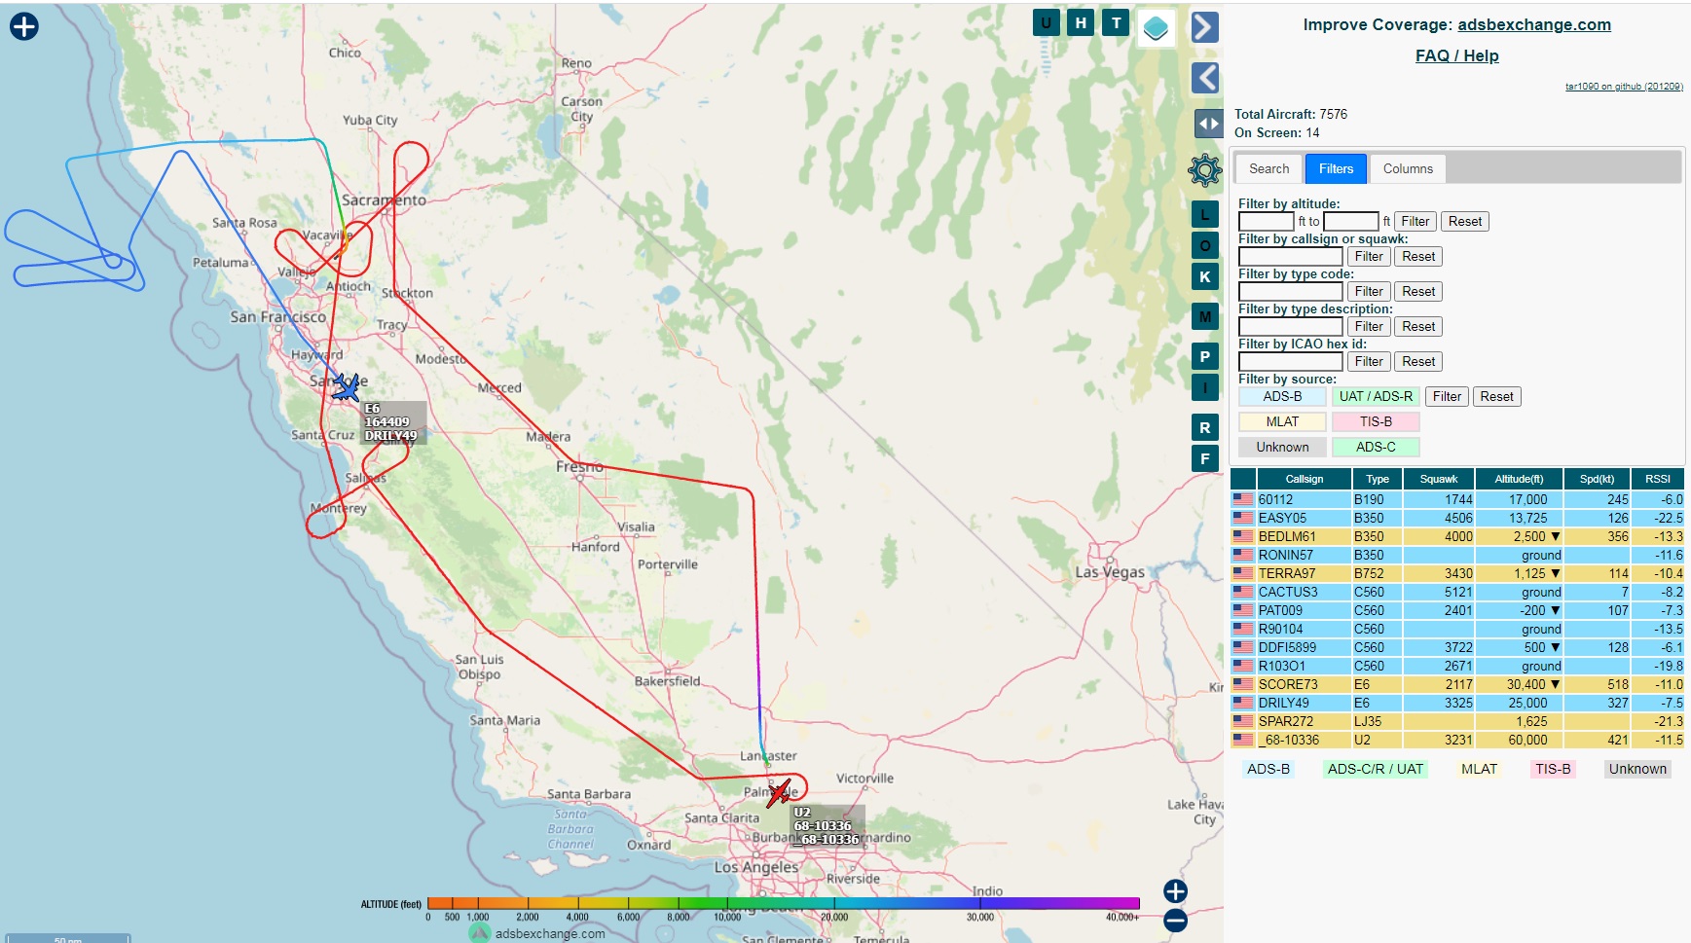Zoom in with the bottom plus button
Screen dimensions: 1691x943
coord(1175,891)
